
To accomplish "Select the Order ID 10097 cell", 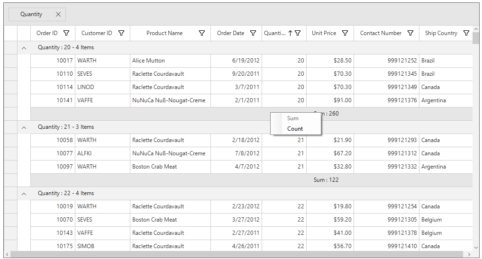I will pos(53,167).
